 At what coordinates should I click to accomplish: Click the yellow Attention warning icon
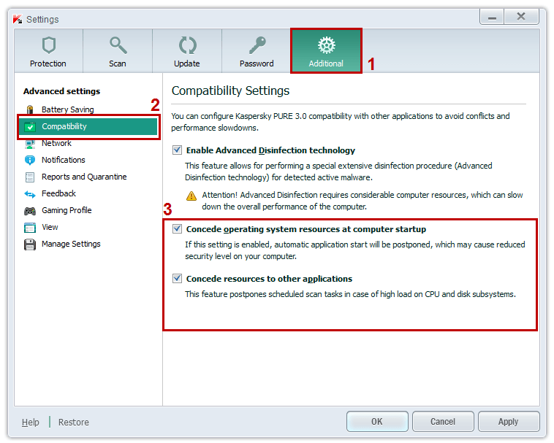tap(191, 196)
